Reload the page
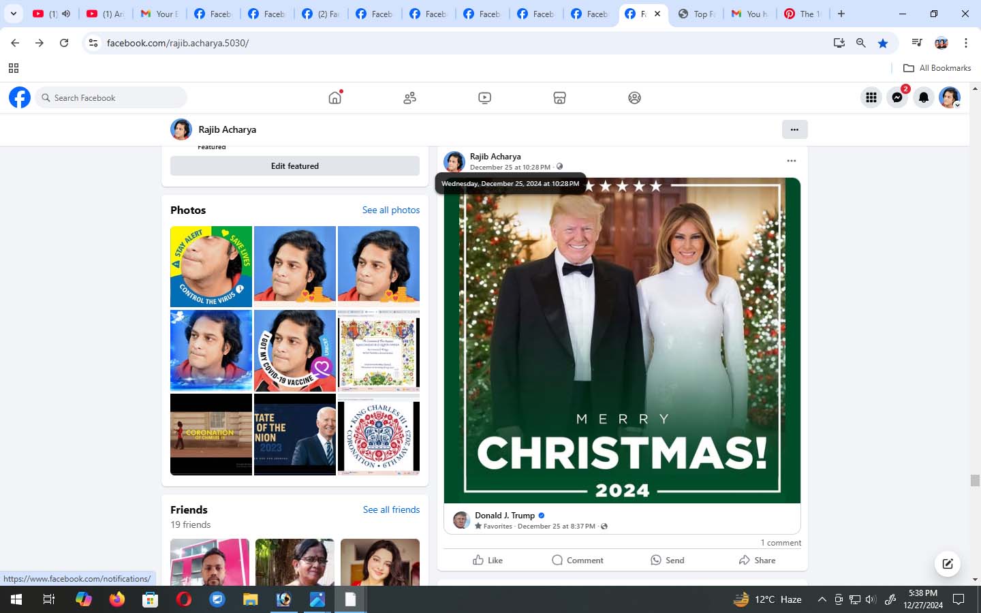The height and width of the screenshot is (613, 981). pos(64,43)
